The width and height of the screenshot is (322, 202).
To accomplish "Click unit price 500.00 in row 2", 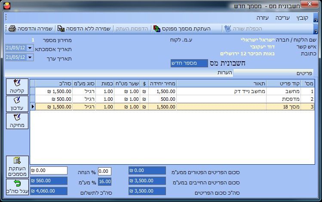I will (163, 99).
